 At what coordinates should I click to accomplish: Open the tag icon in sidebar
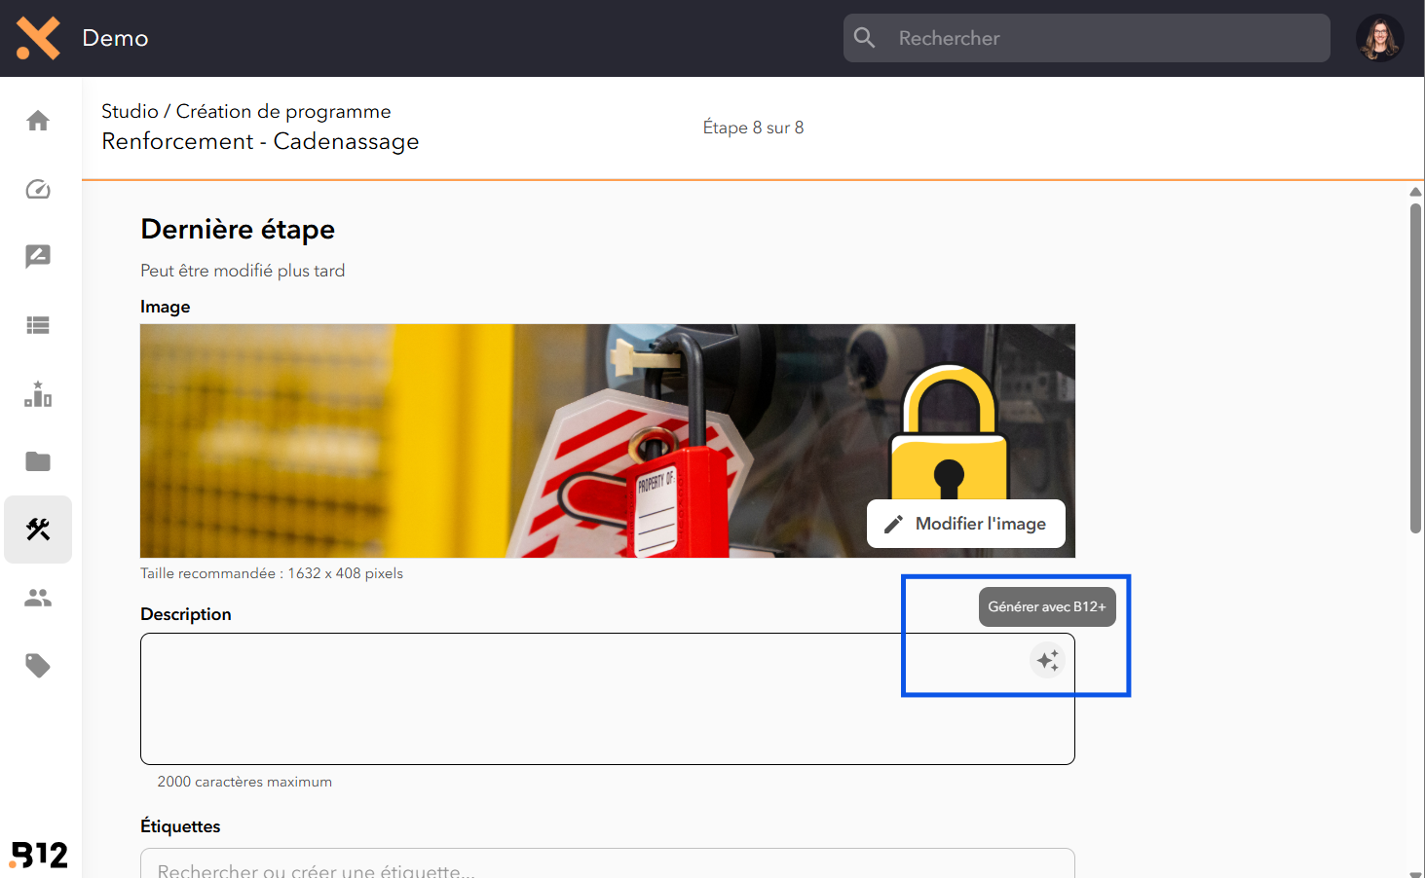pos(38,666)
